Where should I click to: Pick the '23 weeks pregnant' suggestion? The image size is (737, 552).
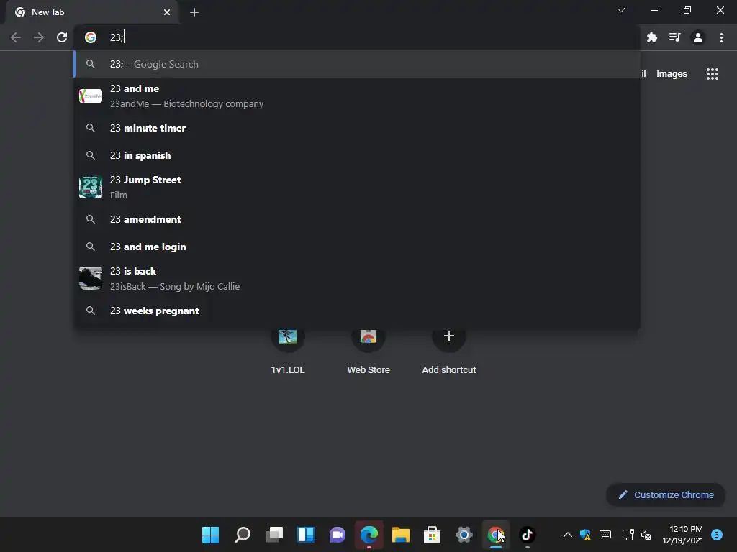(x=357, y=310)
